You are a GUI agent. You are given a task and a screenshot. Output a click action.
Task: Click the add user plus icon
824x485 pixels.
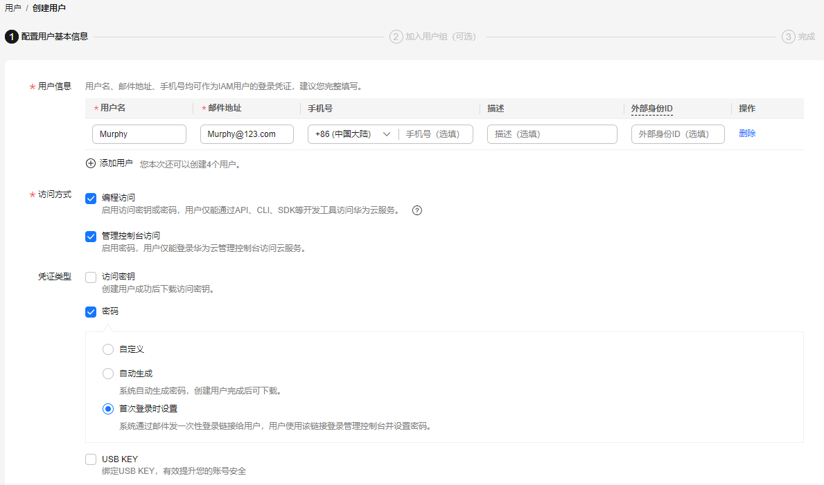pos(90,163)
